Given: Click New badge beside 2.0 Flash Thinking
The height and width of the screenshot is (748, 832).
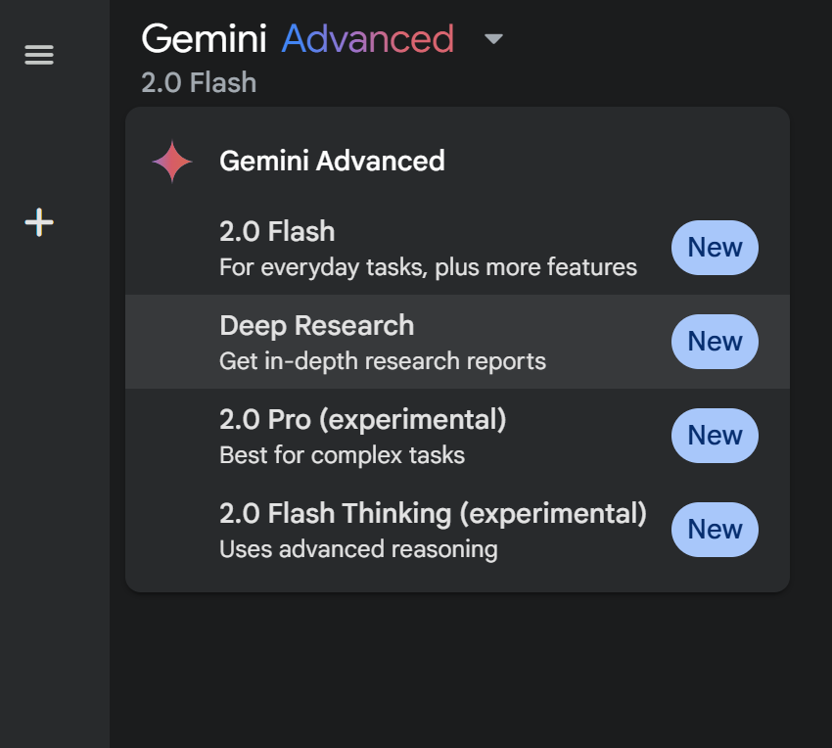Looking at the screenshot, I should (715, 530).
